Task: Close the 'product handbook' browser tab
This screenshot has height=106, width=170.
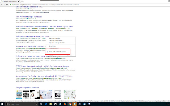Action: (18, 1)
